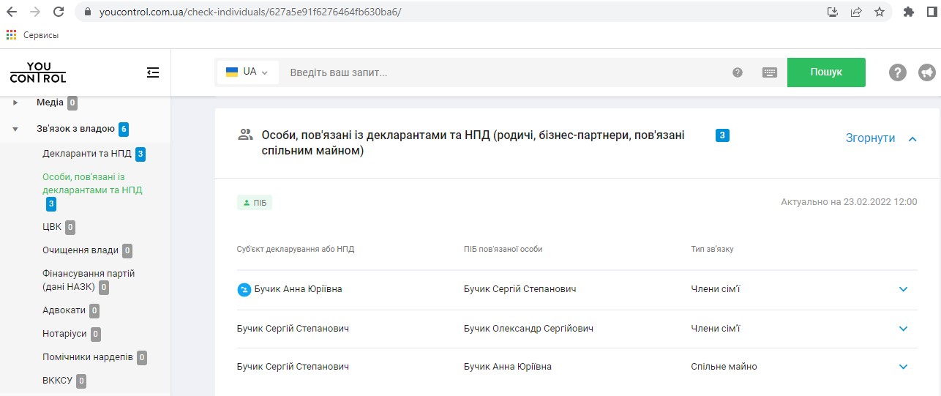Expand the Медіа tree section
This screenshot has width=941, height=396.
pyautogui.click(x=15, y=102)
